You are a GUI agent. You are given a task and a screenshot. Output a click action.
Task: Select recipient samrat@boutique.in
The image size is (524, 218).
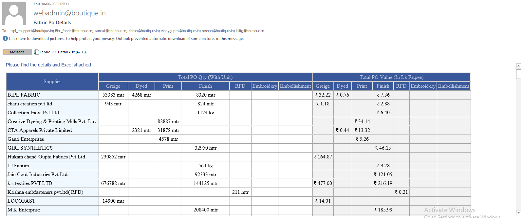pos(111,31)
